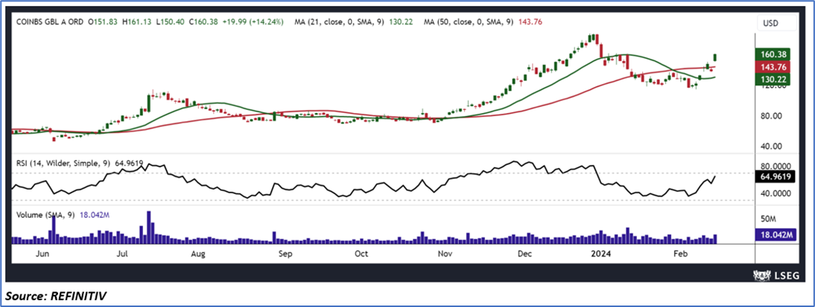The width and height of the screenshot is (815, 307).
Task: Click the Oct label on time axis
Action: tap(361, 254)
